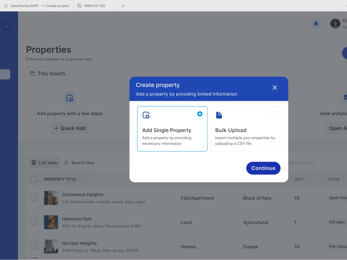347x260 pixels.
Task: Click the Add Single Property icon
Action: tap(146, 115)
